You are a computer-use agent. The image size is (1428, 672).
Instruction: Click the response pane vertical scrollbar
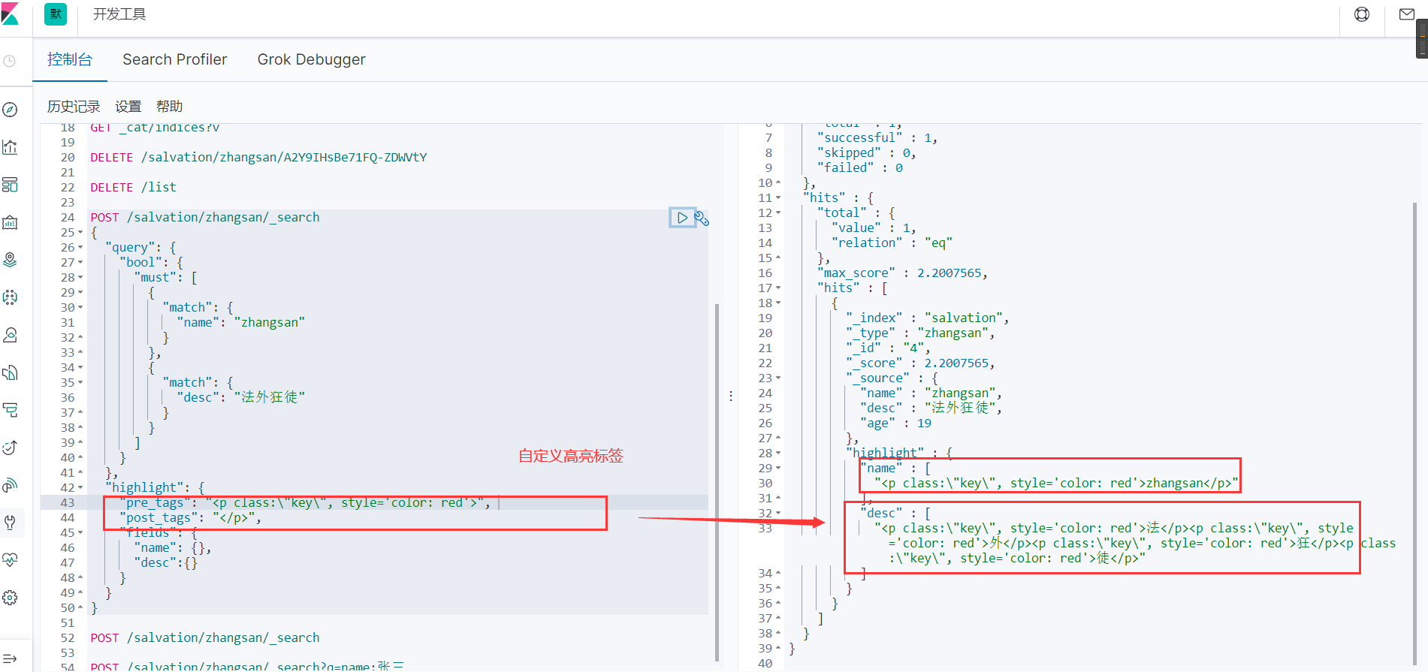pos(1415,432)
